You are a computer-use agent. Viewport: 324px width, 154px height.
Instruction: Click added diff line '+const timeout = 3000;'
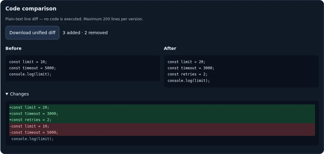[x=162, y=114]
